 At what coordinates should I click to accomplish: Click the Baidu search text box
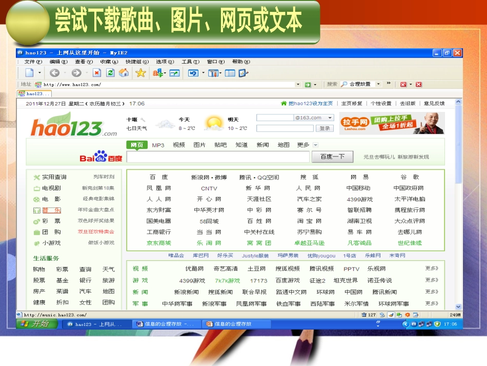tap(218, 157)
